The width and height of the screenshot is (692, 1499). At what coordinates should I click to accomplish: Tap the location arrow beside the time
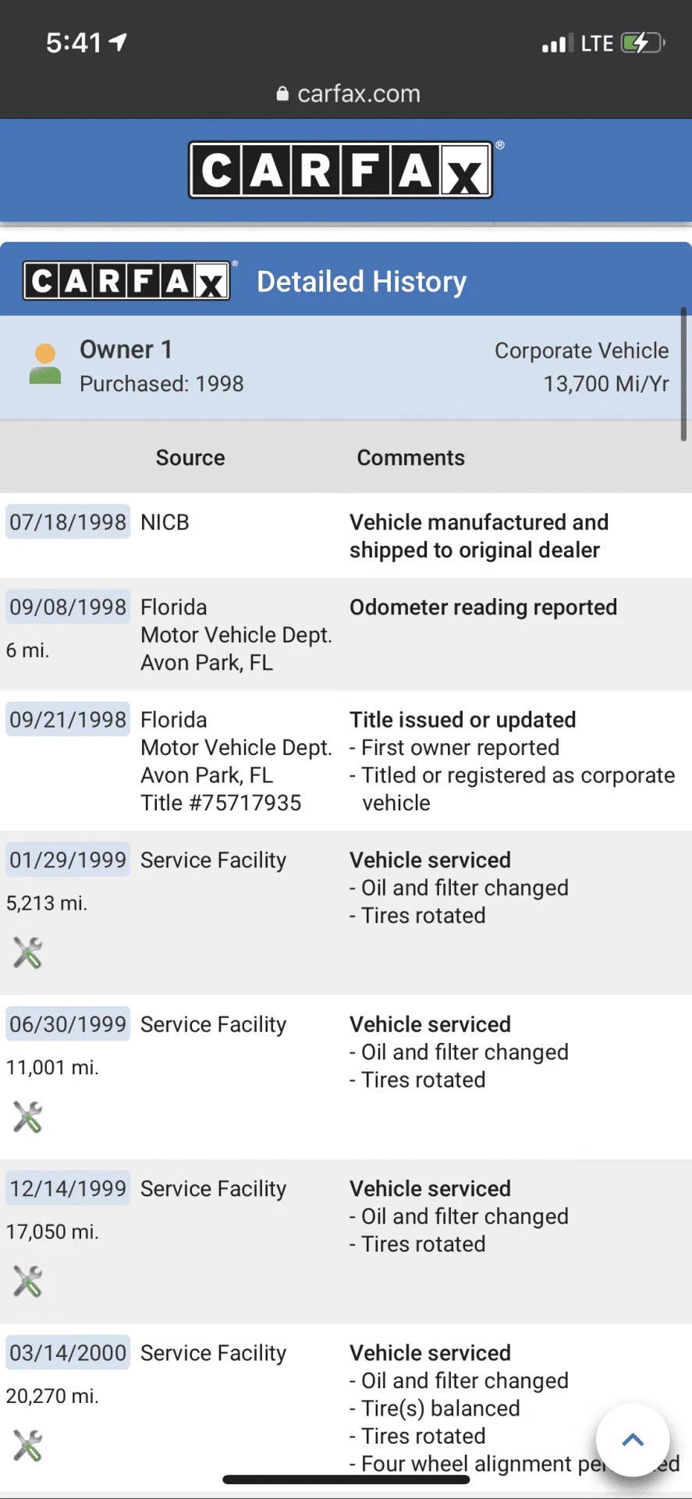click(118, 42)
